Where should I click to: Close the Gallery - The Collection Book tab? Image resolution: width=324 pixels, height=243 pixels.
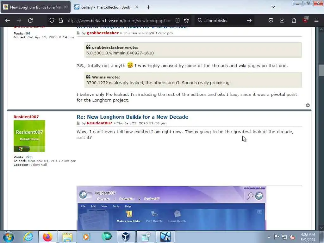click(137, 7)
